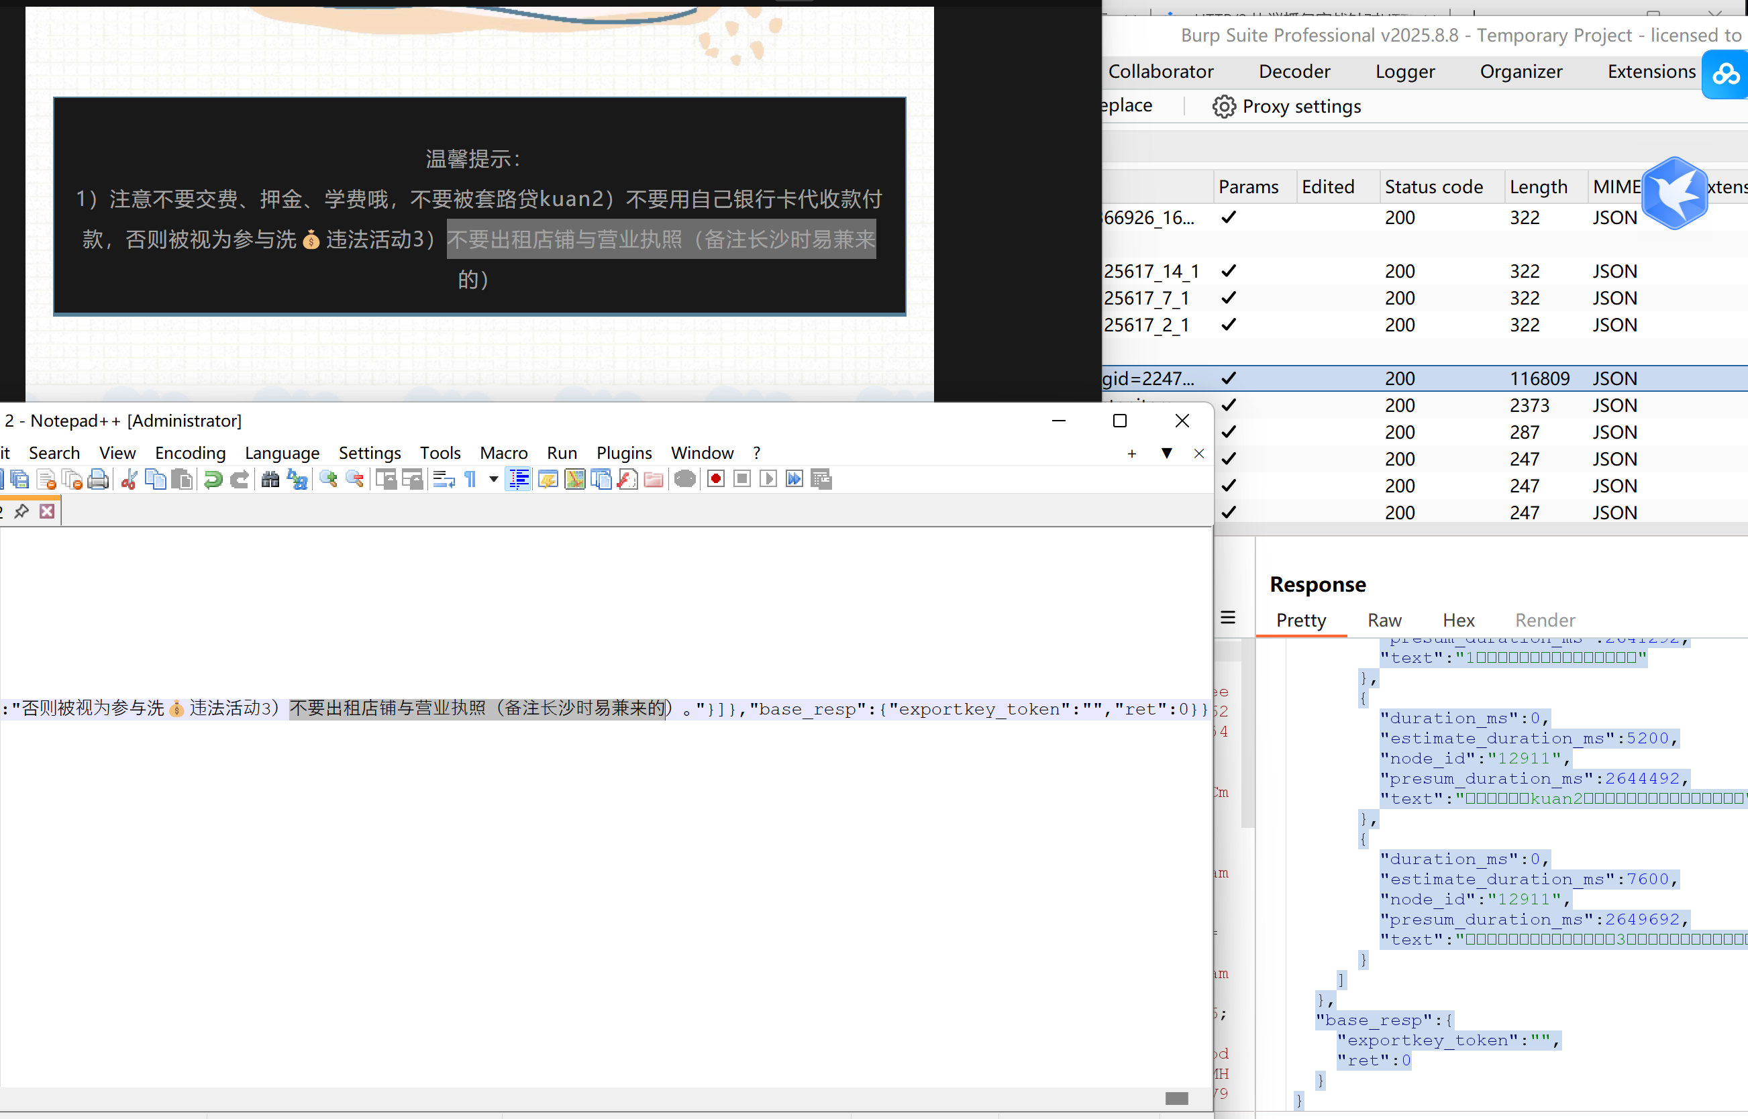This screenshot has width=1748, height=1119.
Task: Sort by the Status code column header
Action: click(x=1433, y=187)
